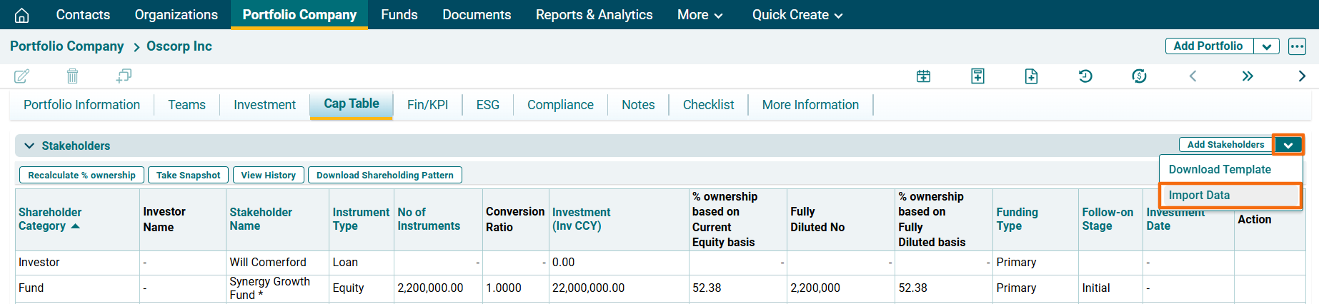Click the duplicate record icon

(x=124, y=76)
